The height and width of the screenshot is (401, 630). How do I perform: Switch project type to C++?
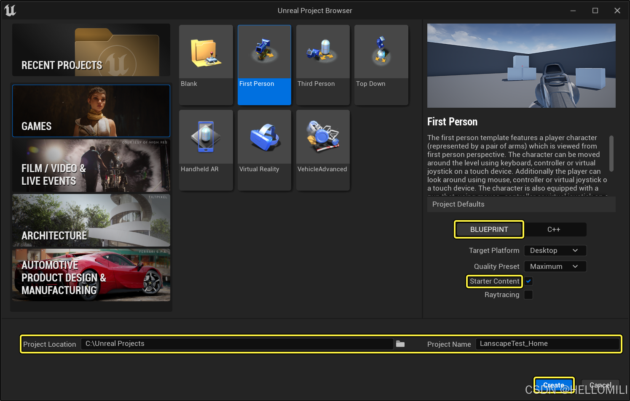click(x=554, y=229)
